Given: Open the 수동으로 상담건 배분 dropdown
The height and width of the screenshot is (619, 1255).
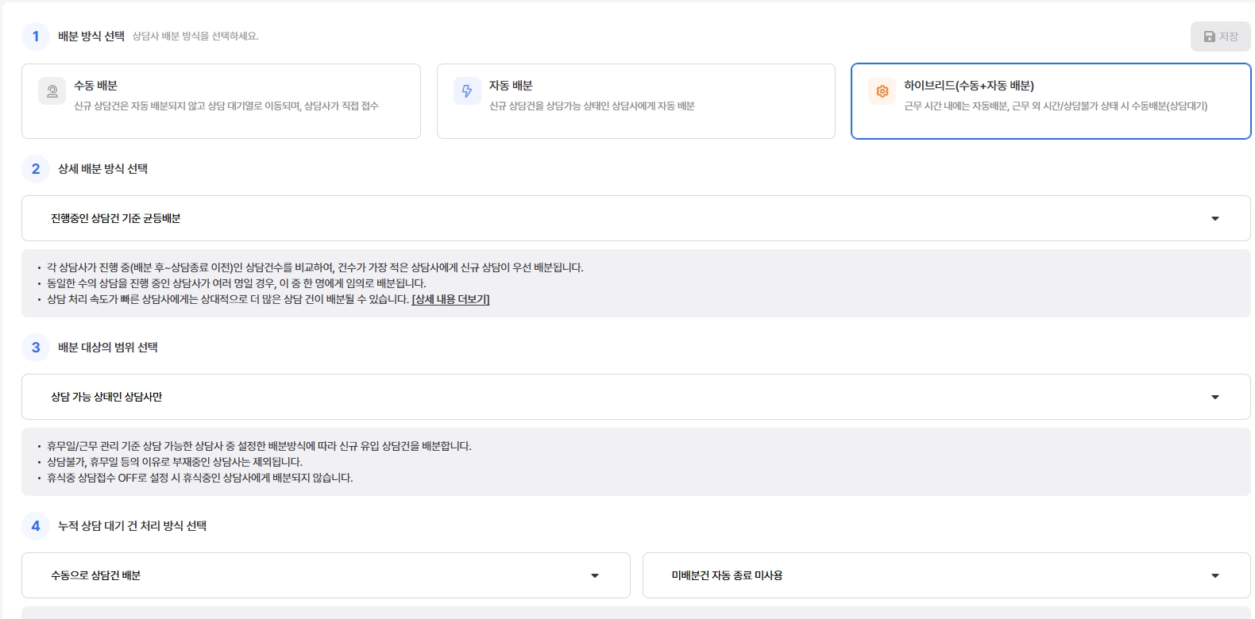Looking at the screenshot, I should [x=326, y=575].
